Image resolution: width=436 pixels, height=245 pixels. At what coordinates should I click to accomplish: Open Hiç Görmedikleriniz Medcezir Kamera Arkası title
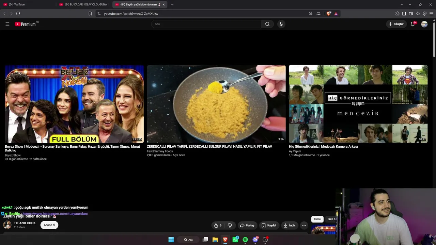coord(323,147)
